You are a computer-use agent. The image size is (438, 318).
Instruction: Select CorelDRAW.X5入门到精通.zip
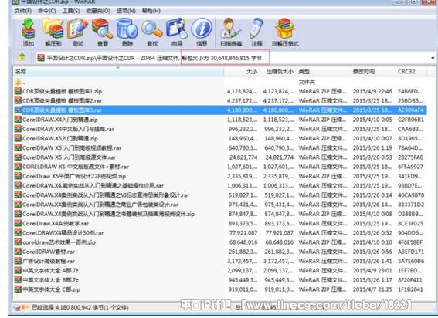tap(60, 138)
